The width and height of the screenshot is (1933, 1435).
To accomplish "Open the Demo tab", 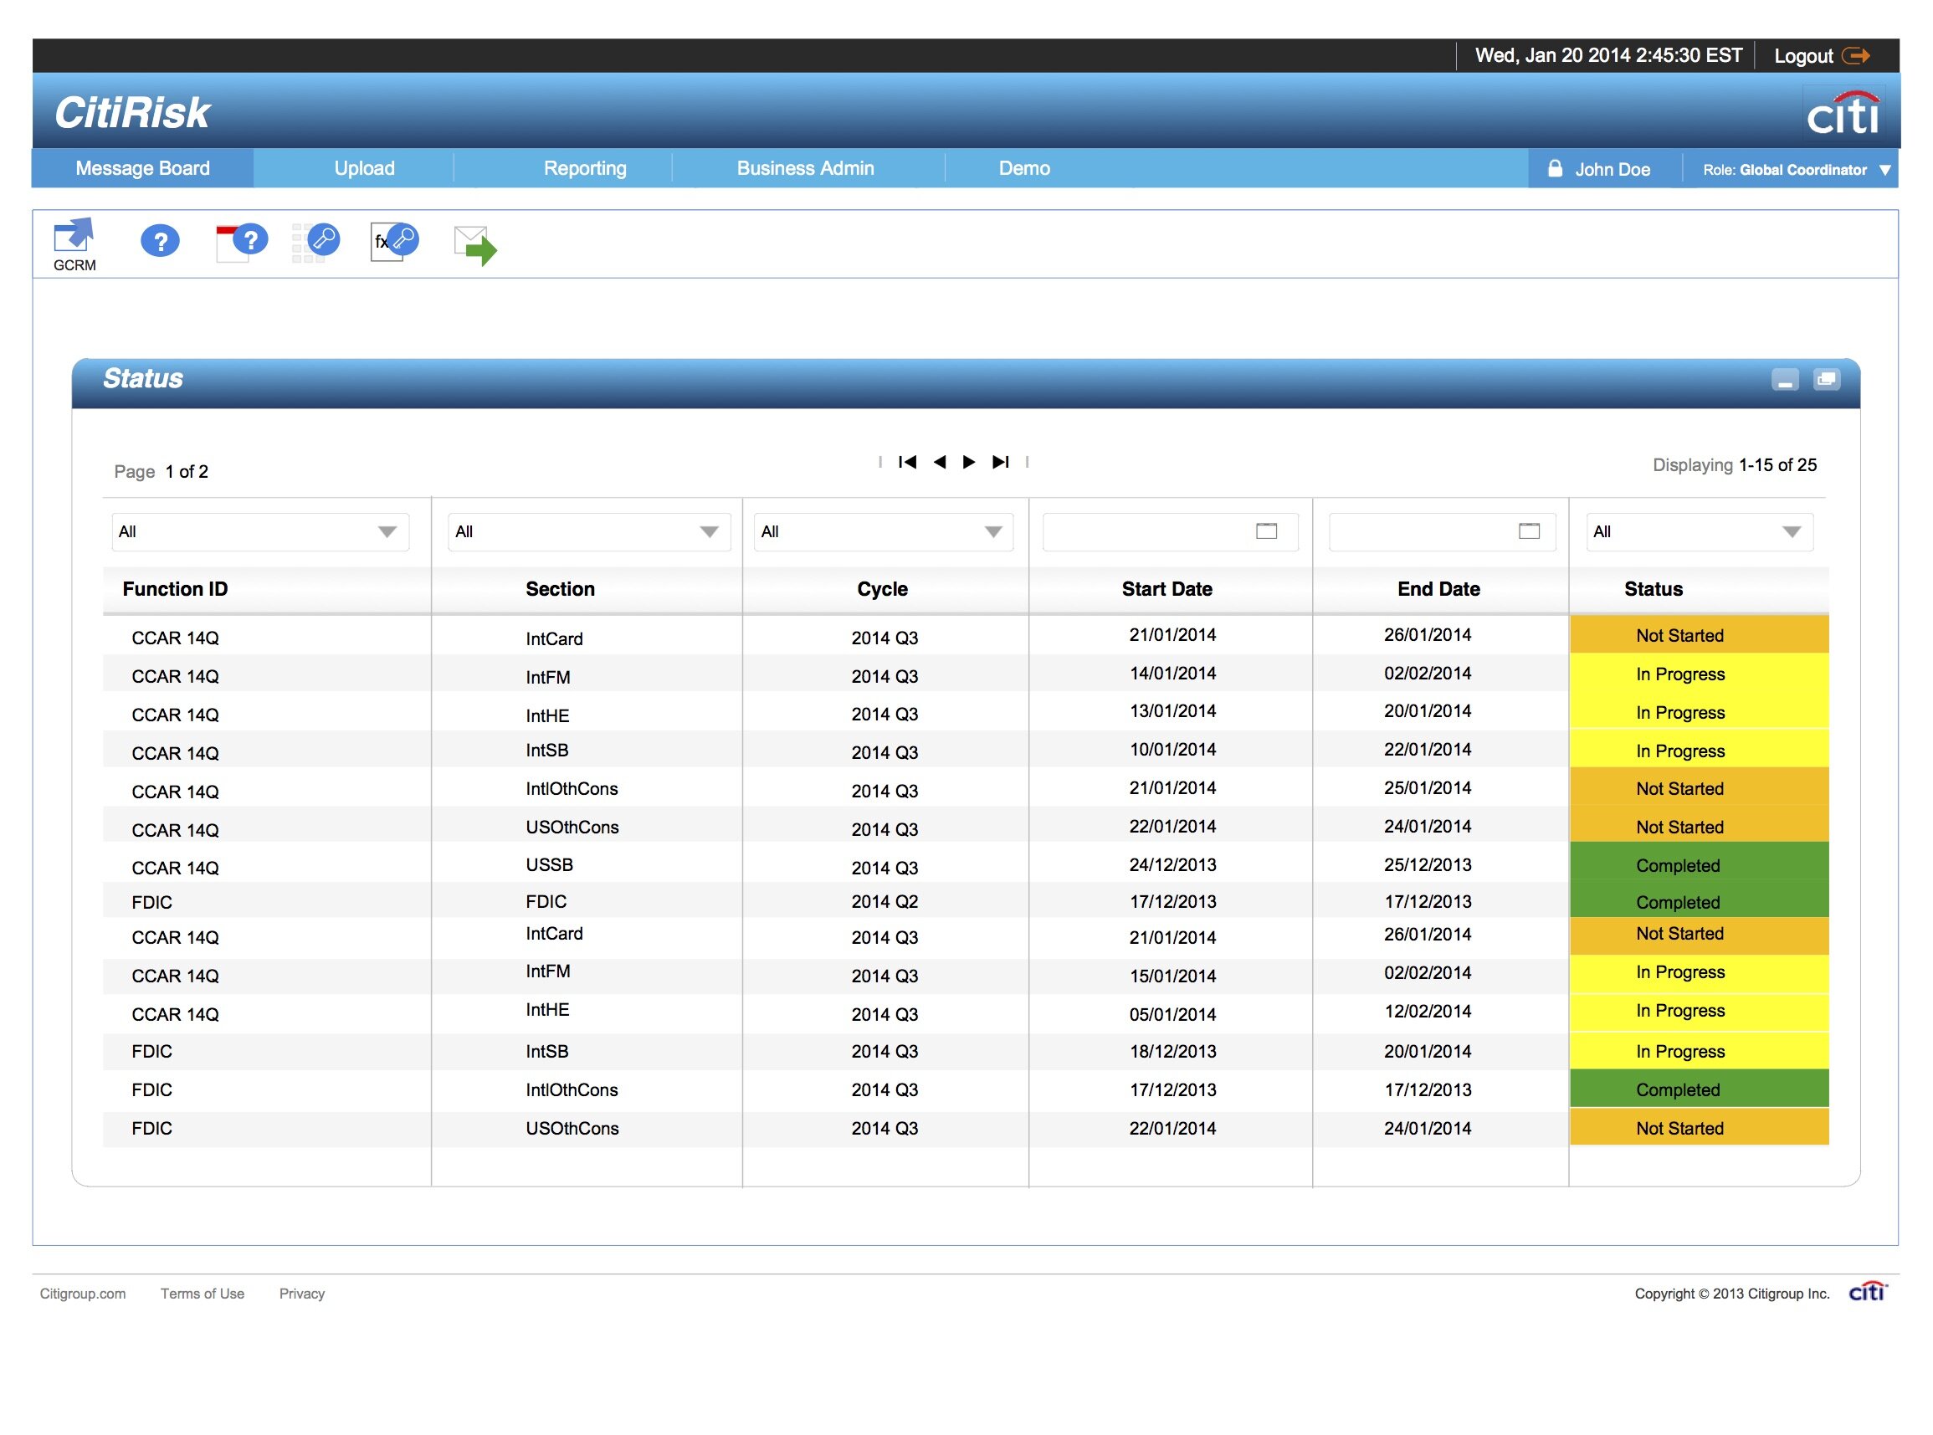I will click(x=1024, y=168).
